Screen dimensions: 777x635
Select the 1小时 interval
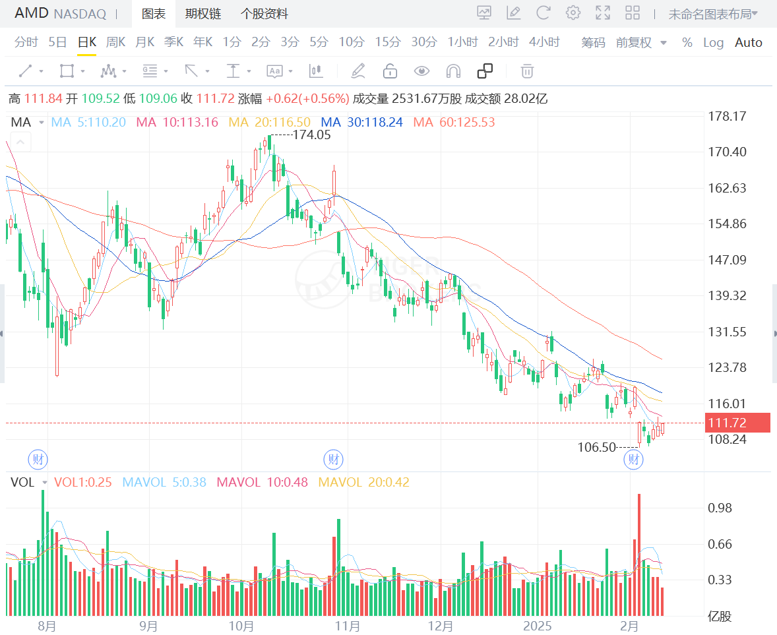(x=463, y=42)
